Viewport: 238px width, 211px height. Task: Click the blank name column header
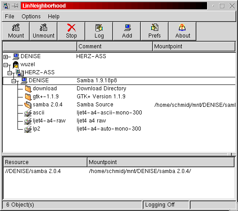[x=40, y=46]
